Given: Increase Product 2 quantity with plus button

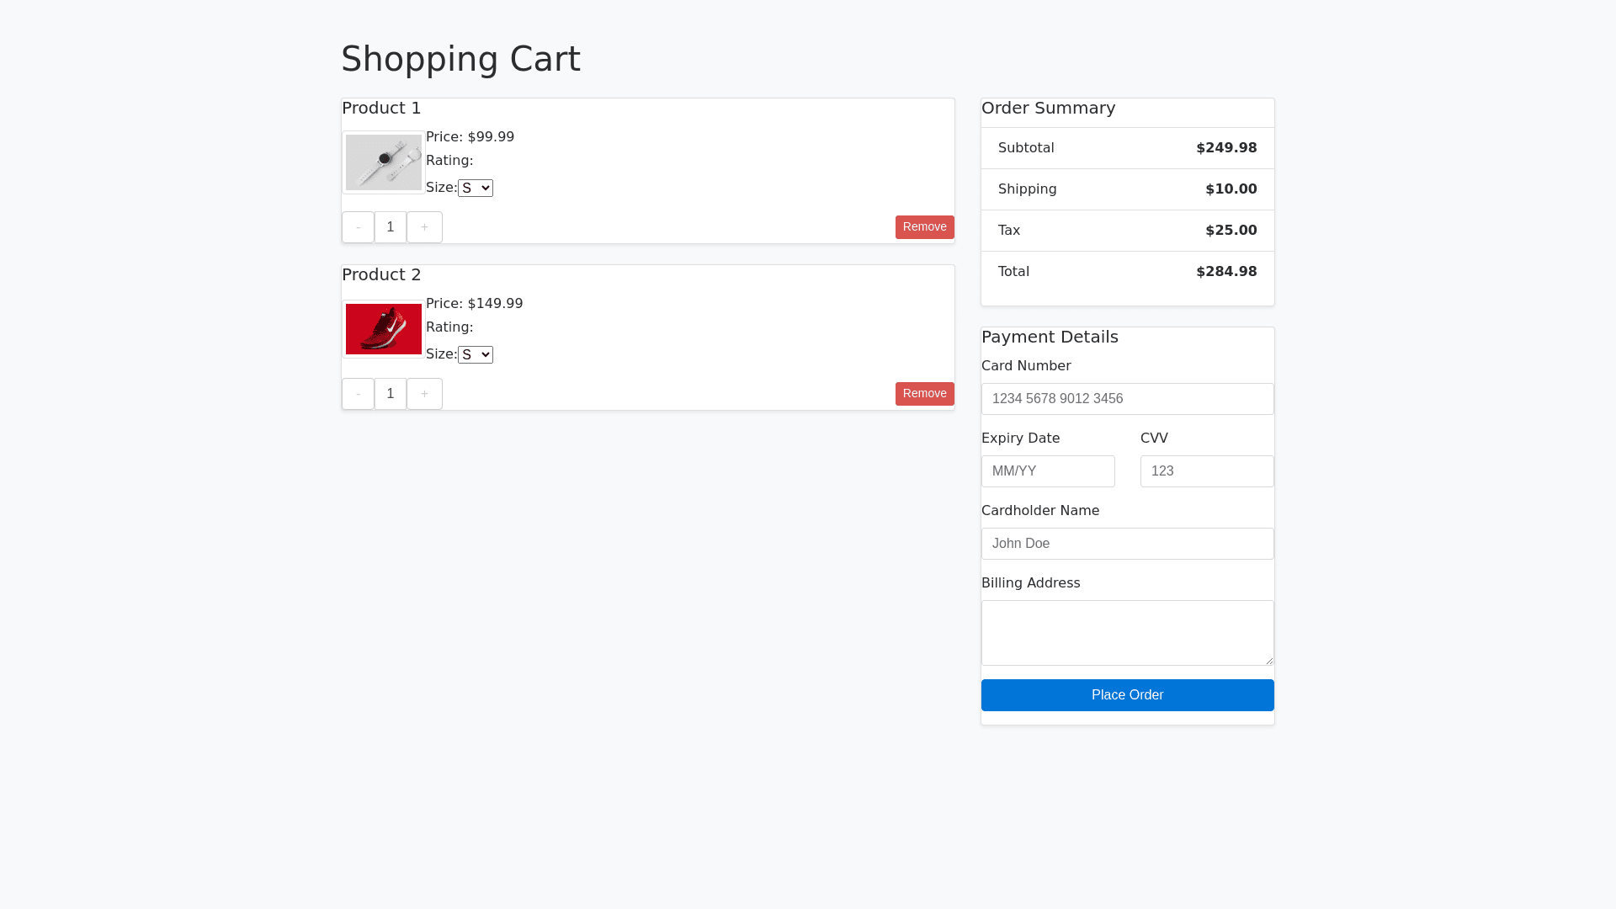Looking at the screenshot, I should point(424,394).
